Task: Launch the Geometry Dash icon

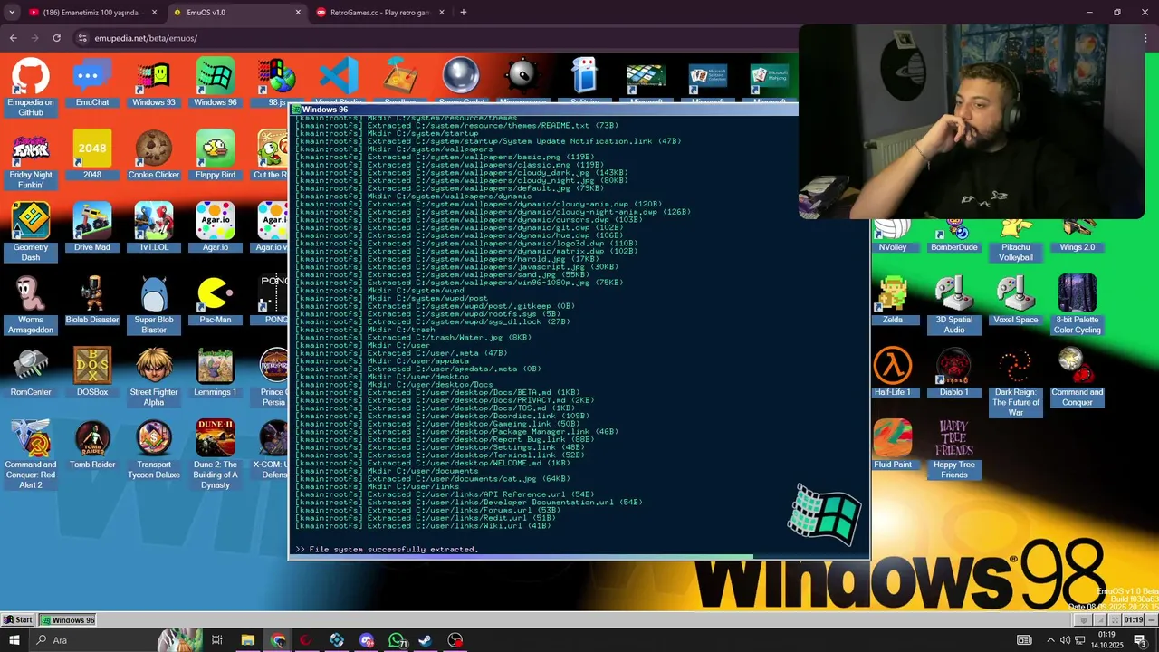Action: click(31, 232)
